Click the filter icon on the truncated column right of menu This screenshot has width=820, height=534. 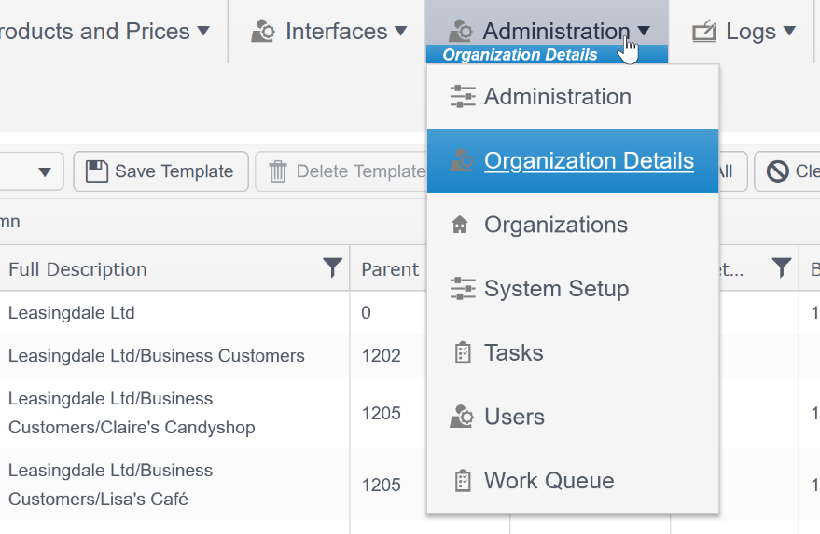click(782, 268)
